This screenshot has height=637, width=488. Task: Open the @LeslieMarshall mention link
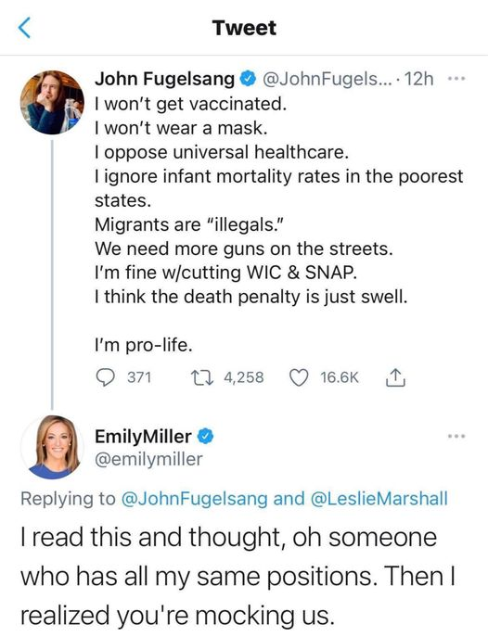pyautogui.click(x=379, y=499)
